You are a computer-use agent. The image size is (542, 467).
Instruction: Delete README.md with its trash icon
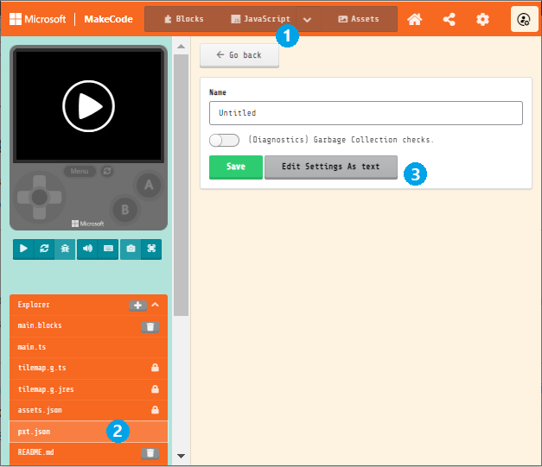[150, 453]
